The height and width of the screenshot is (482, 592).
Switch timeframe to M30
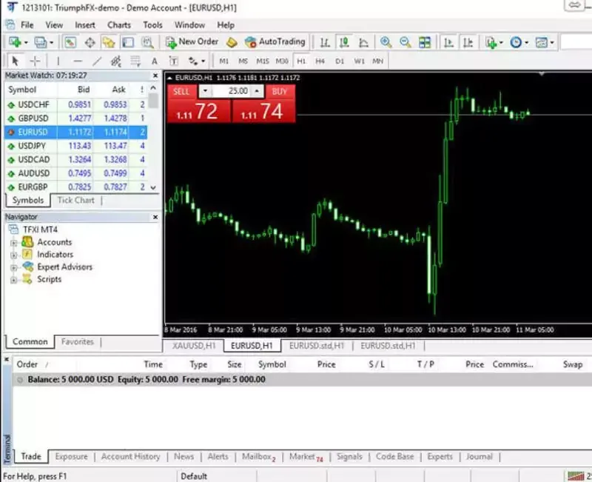pos(282,61)
